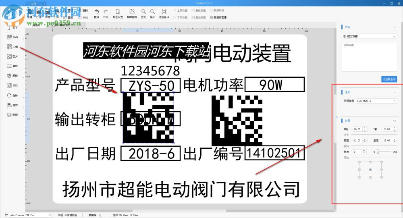Click the ZYS-50 text box on label
The image size is (403, 218).
point(151,85)
